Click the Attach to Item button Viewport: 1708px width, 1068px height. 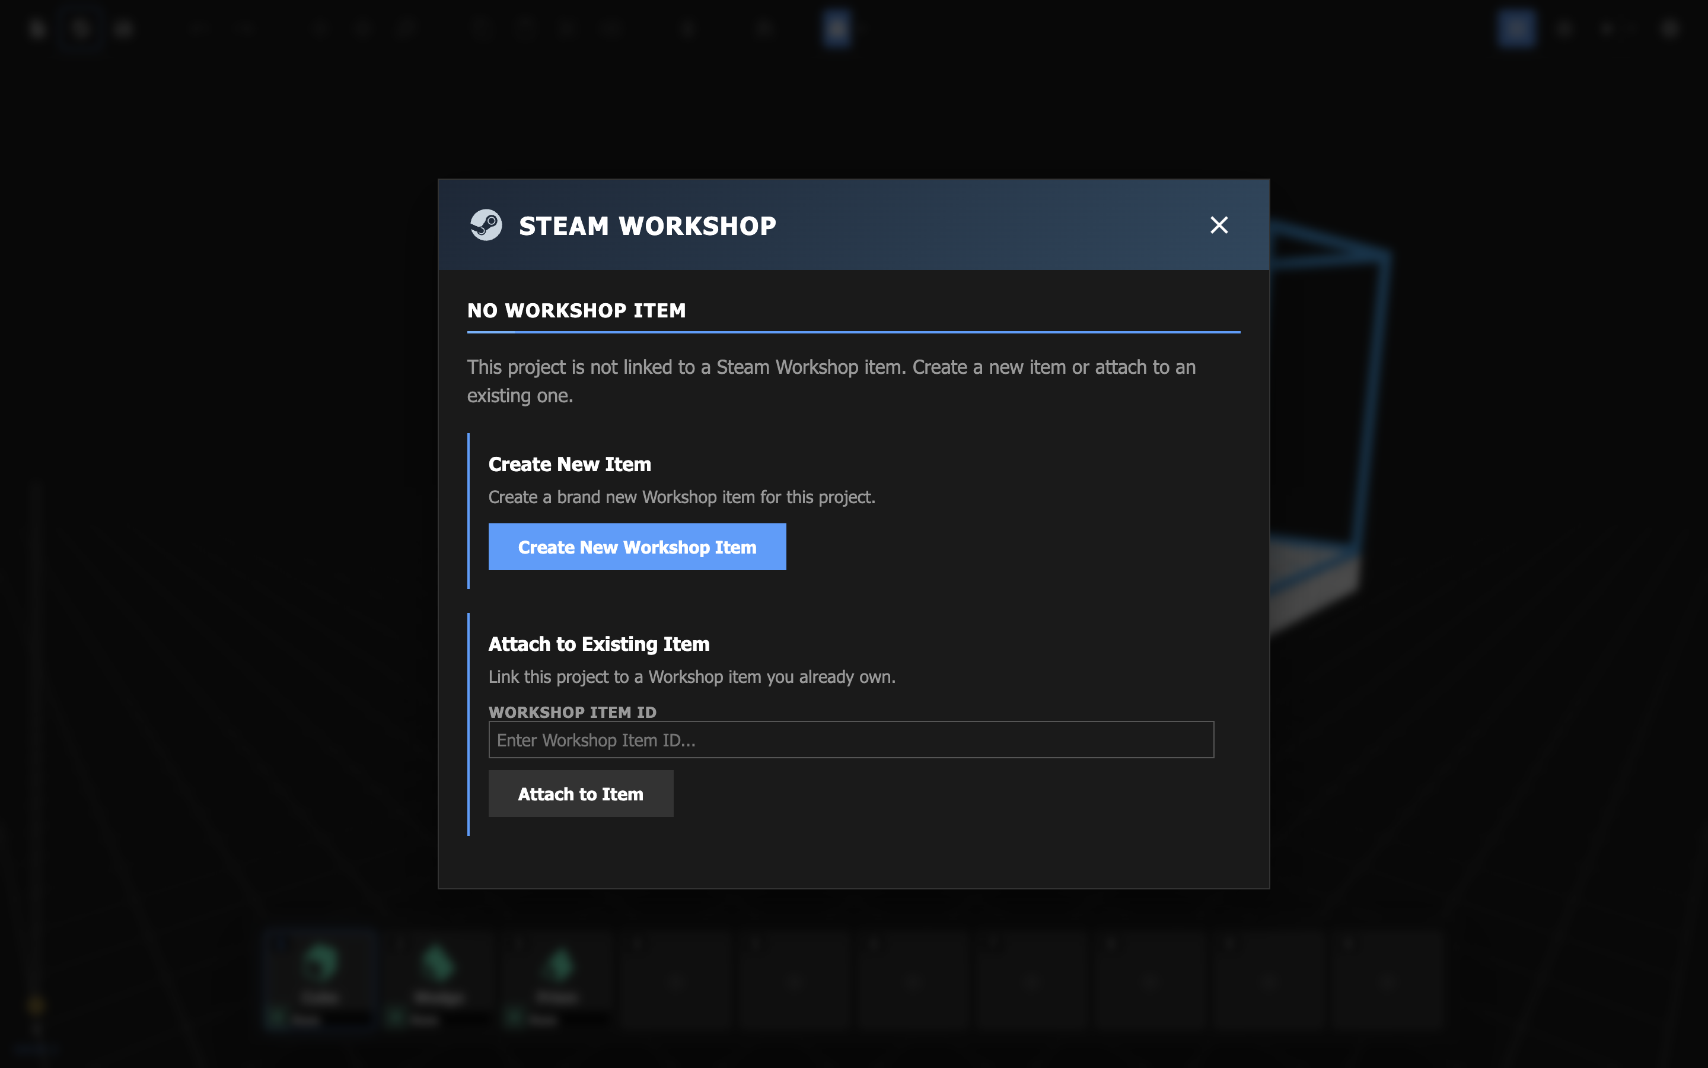pos(580,794)
